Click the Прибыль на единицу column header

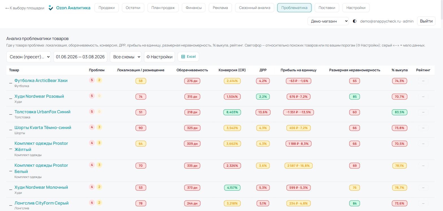pyautogui.click(x=298, y=70)
